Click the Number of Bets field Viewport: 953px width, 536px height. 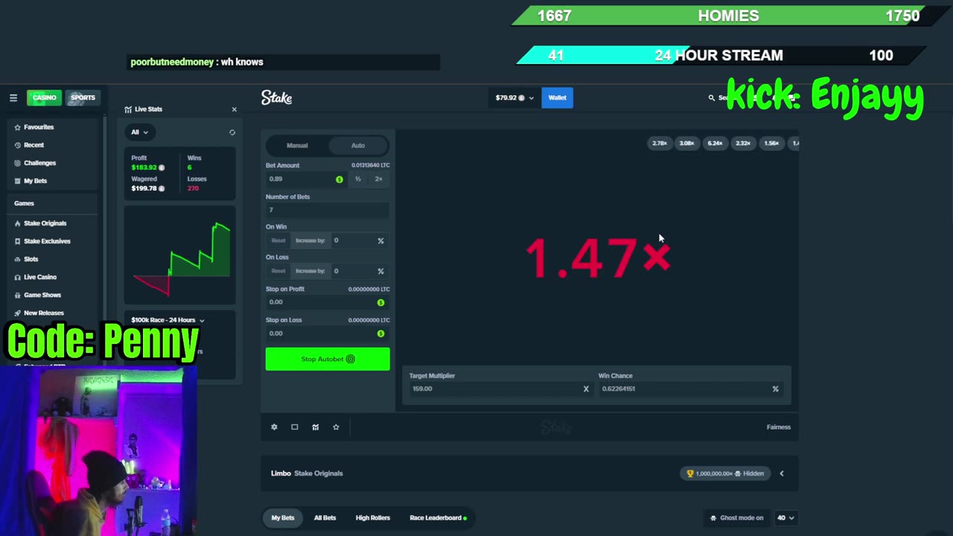coord(328,211)
